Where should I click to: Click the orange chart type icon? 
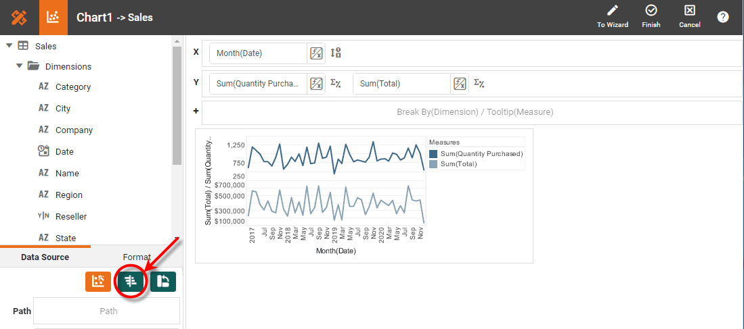[98, 282]
